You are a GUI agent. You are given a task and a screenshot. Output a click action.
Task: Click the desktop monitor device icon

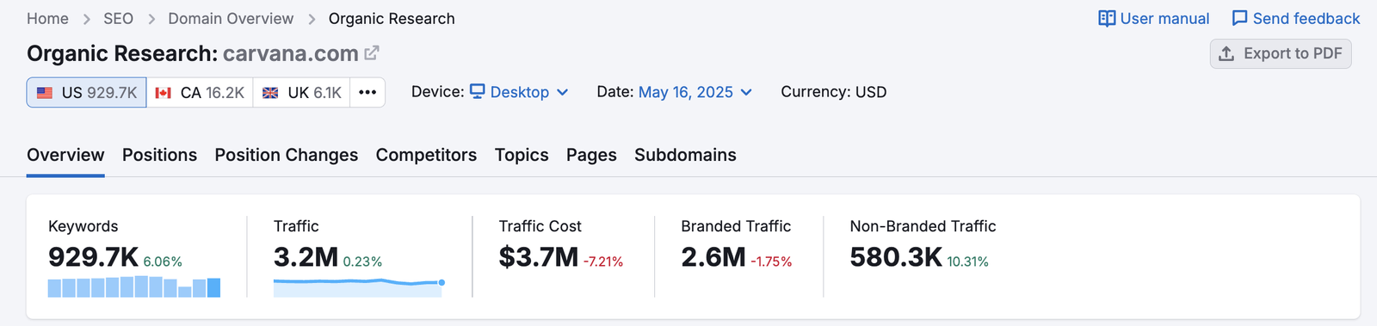tap(478, 91)
